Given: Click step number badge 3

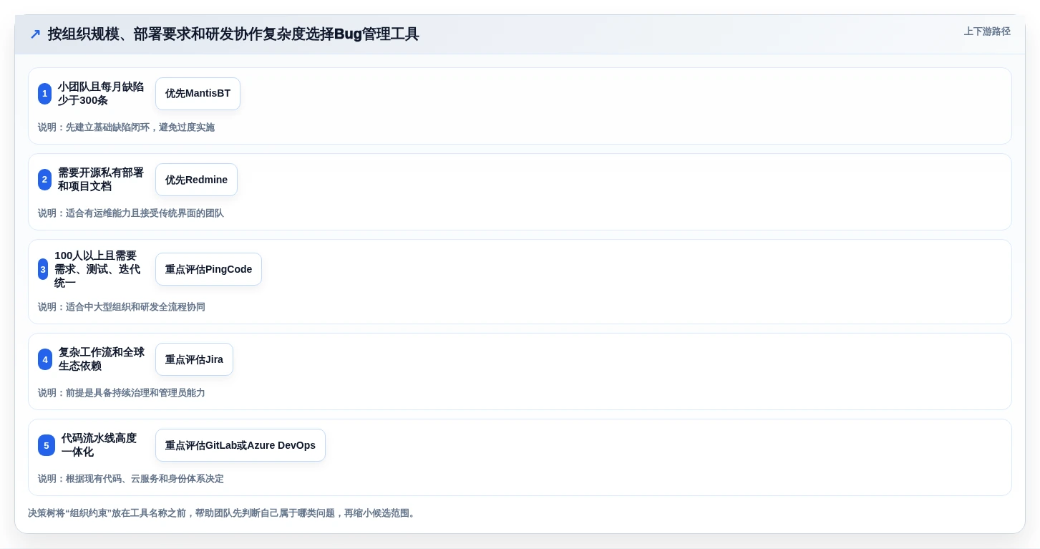Looking at the screenshot, I should 43,269.
